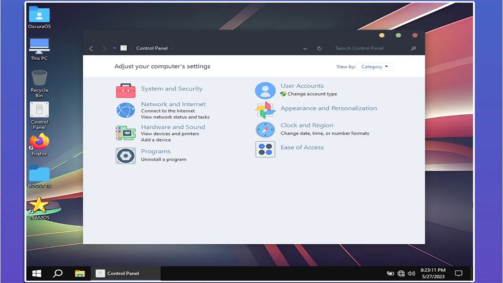Viewport: 503px width, 283px height.
Task: Click Uninstall a program link
Action: click(163, 160)
